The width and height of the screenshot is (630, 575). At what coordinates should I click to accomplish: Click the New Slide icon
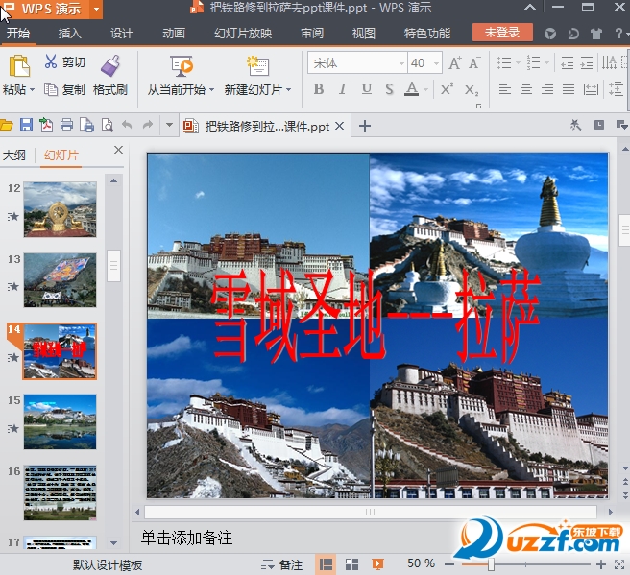point(257,65)
